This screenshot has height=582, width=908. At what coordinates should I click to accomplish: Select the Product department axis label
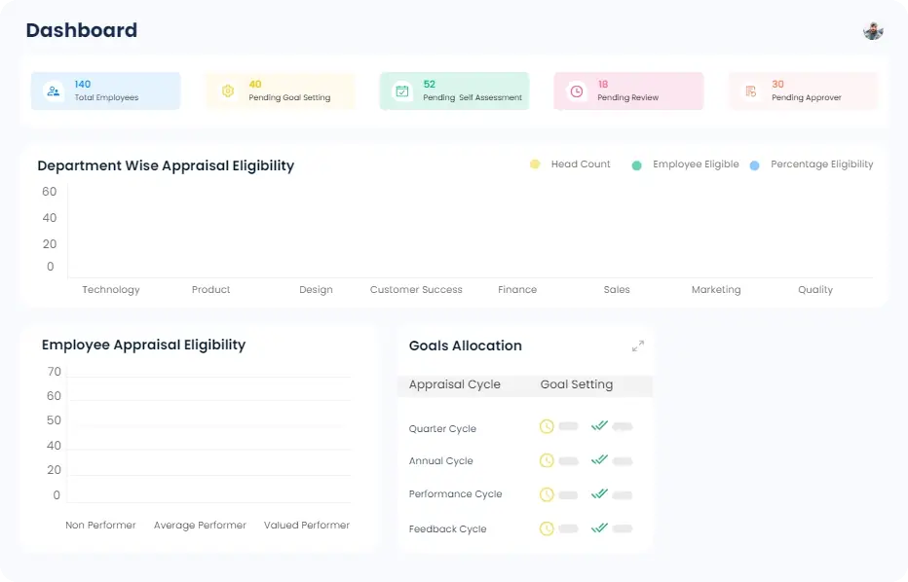(x=210, y=289)
